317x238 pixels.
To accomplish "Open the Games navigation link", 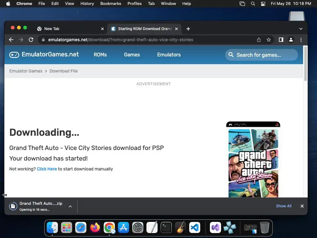I will point(132,55).
